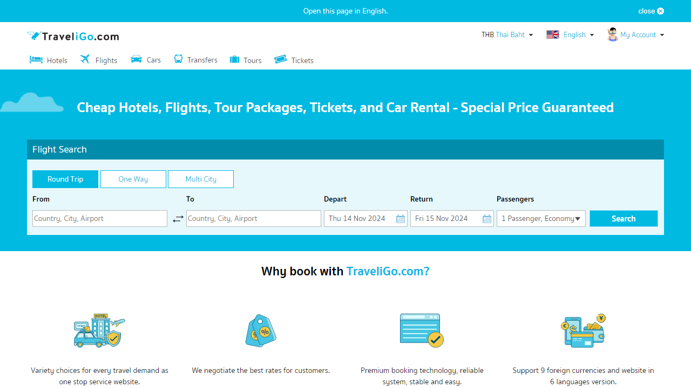Switch to the Flight Search panel
691x388 pixels.
click(59, 149)
